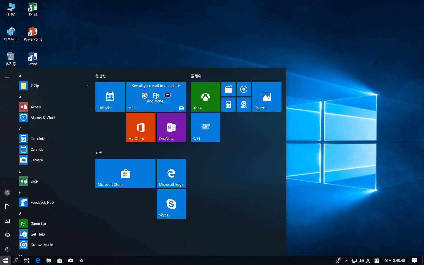Open Camera in the app list
Viewport: 424px width, 265px height.
click(54, 160)
